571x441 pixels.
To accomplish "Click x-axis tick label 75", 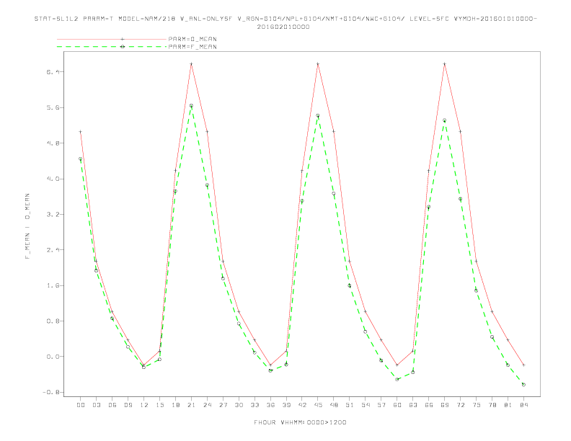I will (477, 405).
